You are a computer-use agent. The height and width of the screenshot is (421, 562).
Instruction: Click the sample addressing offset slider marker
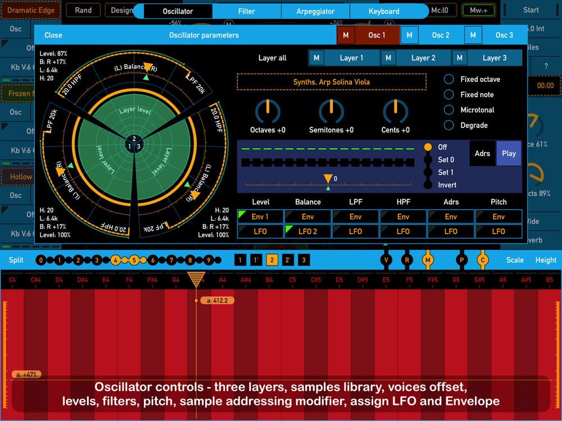(x=328, y=179)
